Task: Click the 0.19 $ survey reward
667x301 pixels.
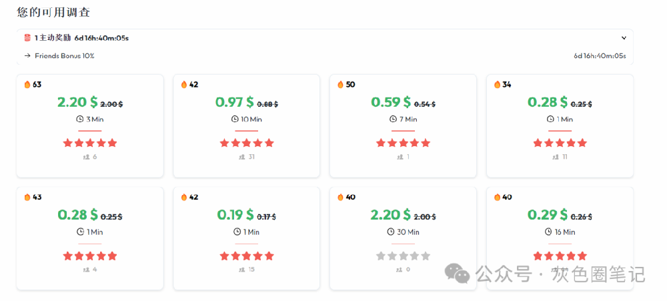Action: tap(235, 215)
